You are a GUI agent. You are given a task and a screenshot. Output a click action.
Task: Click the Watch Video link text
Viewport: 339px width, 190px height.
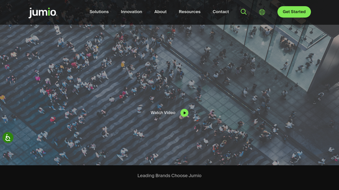click(163, 113)
